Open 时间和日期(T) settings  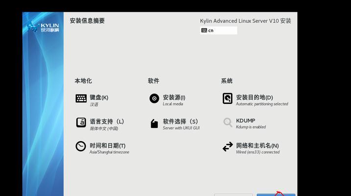coord(107,146)
